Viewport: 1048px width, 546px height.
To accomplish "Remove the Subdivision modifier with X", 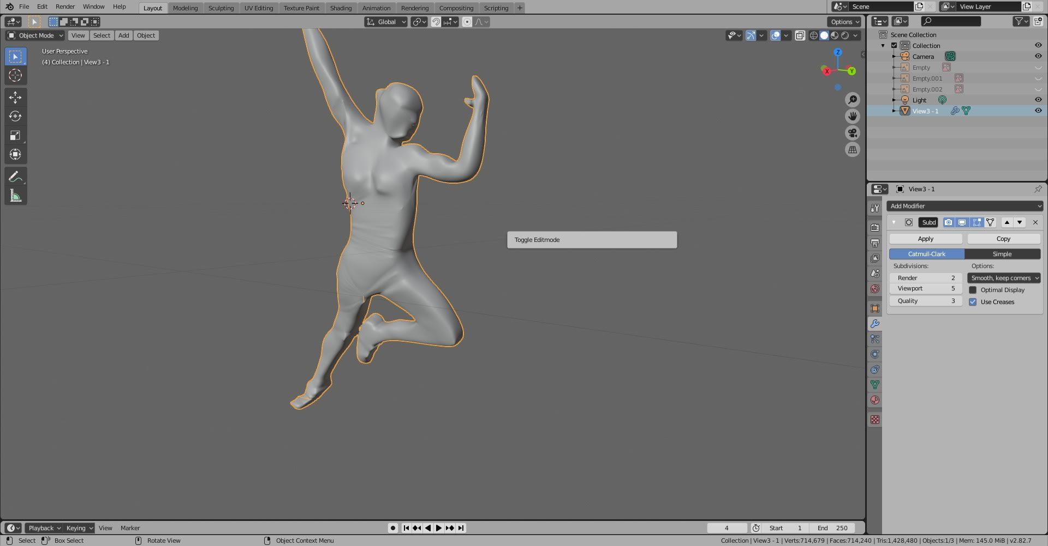I will [1035, 222].
